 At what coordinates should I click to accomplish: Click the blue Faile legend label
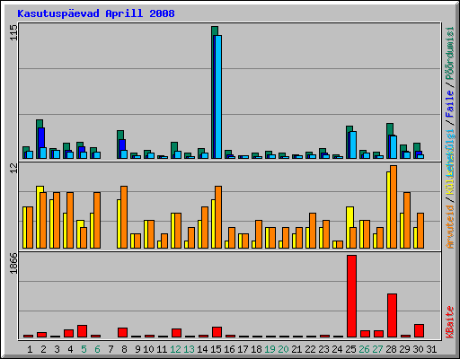tap(449, 103)
